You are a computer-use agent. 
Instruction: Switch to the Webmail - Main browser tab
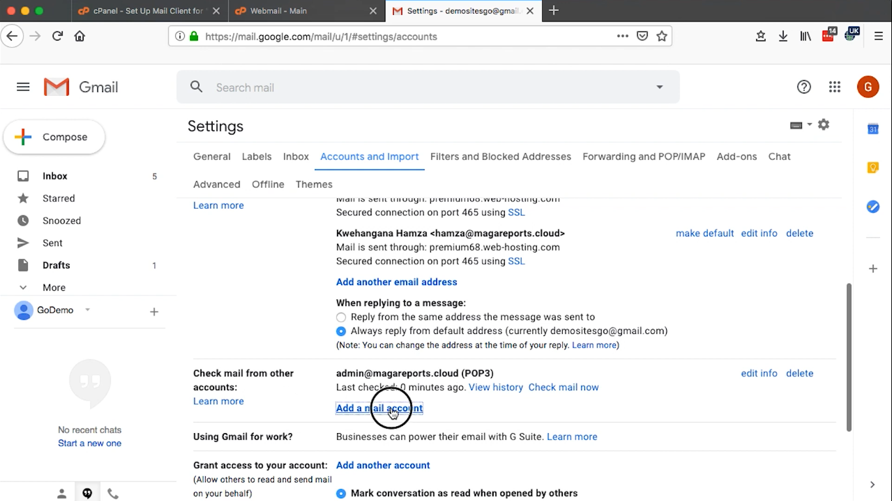point(307,11)
